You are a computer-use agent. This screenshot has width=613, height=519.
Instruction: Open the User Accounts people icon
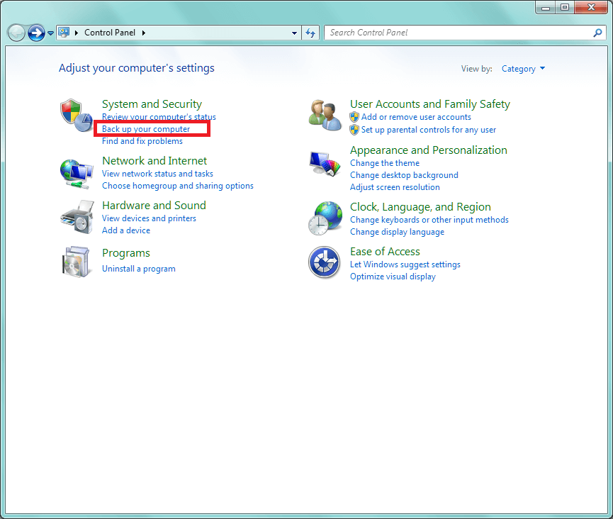[x=325, y=115]
